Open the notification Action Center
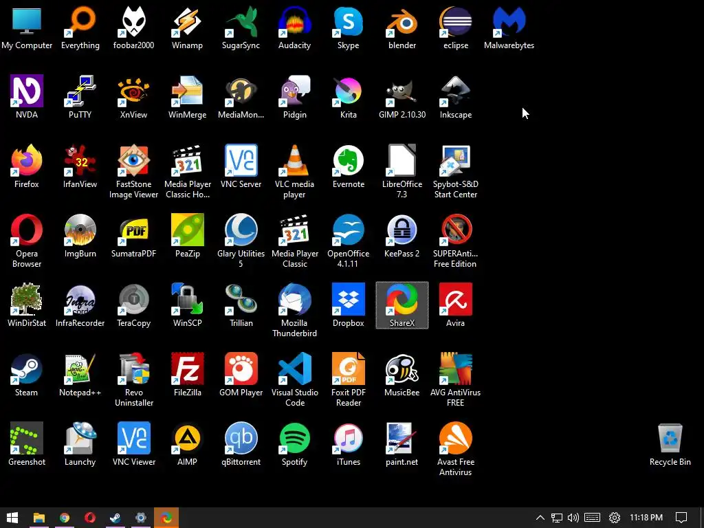704x528 pixels. tap(681, 518)
